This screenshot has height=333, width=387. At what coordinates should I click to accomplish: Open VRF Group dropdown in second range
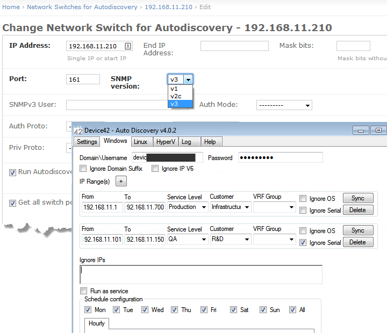click(x=275, y=239)
